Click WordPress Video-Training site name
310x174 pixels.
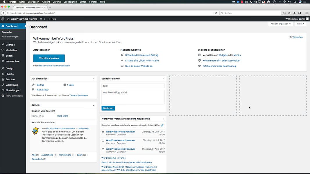click(x=24, y=19)
